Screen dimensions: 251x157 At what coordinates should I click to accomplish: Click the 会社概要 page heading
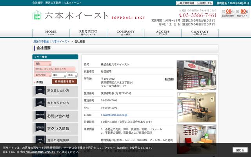(x=44, y=48)
